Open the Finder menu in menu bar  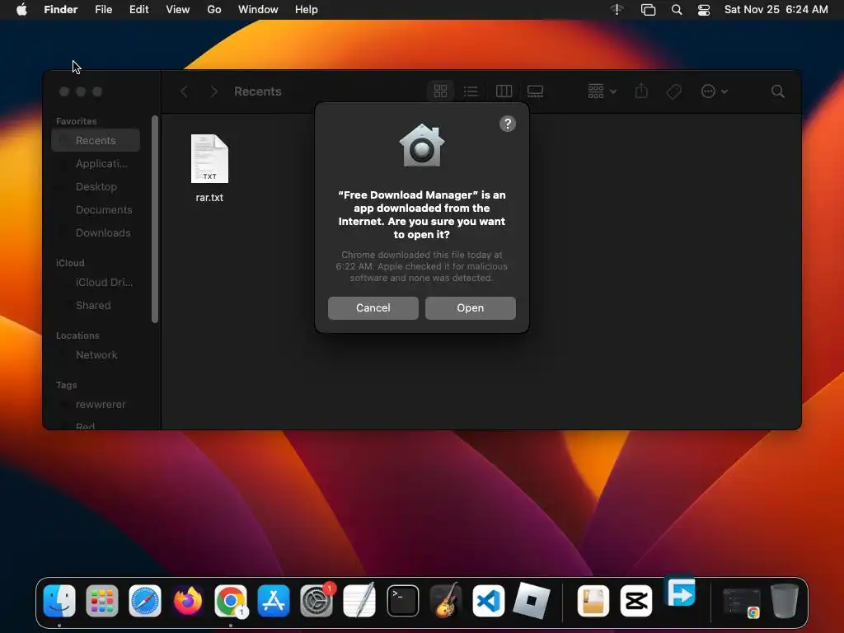60,10
